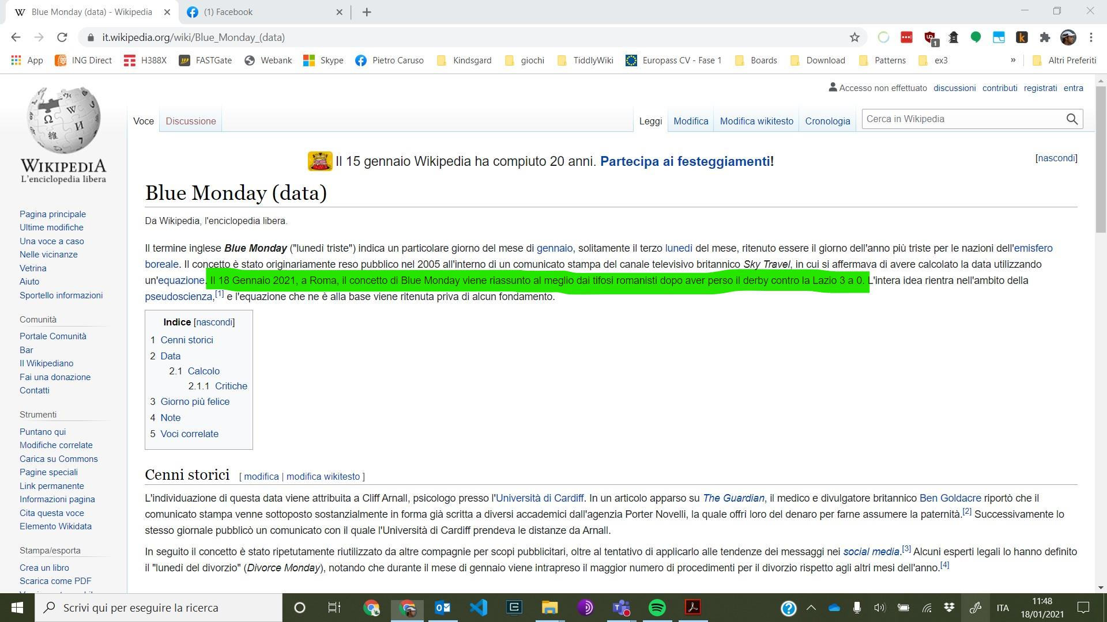Screen dimensions: 1107x622
Task: Expand the Altri Preferiti folder
Action: [x=1064, y=60]
